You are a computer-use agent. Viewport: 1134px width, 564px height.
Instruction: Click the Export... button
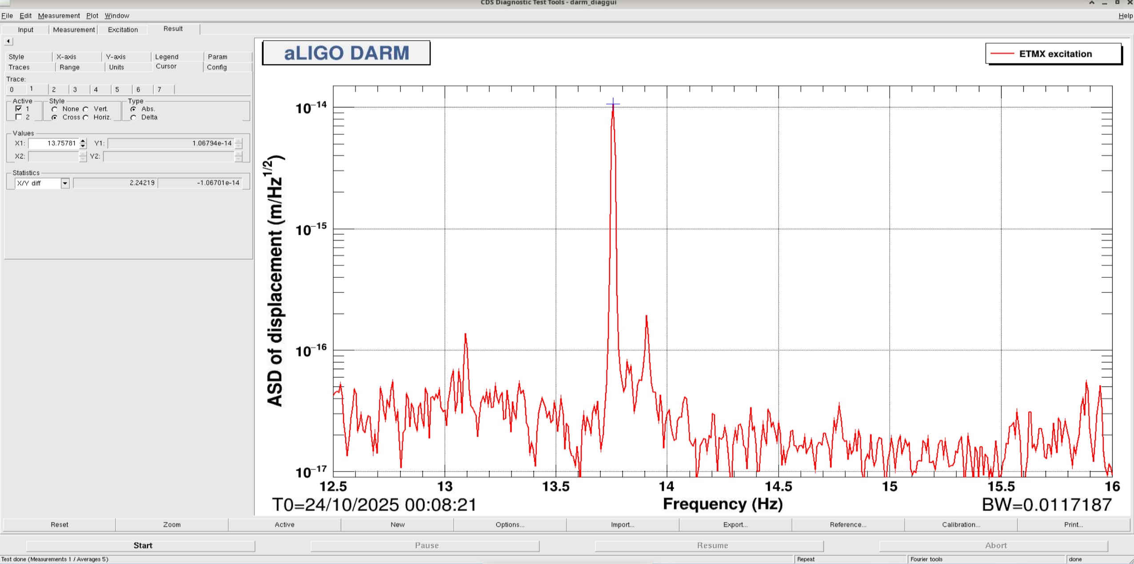click(735, 525)
